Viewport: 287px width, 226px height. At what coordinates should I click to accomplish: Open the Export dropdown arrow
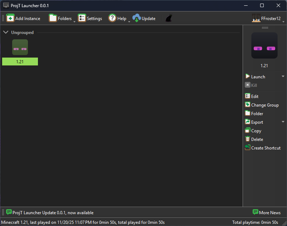tap(283, 122)
